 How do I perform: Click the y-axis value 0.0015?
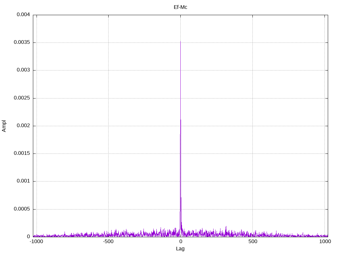22,154
